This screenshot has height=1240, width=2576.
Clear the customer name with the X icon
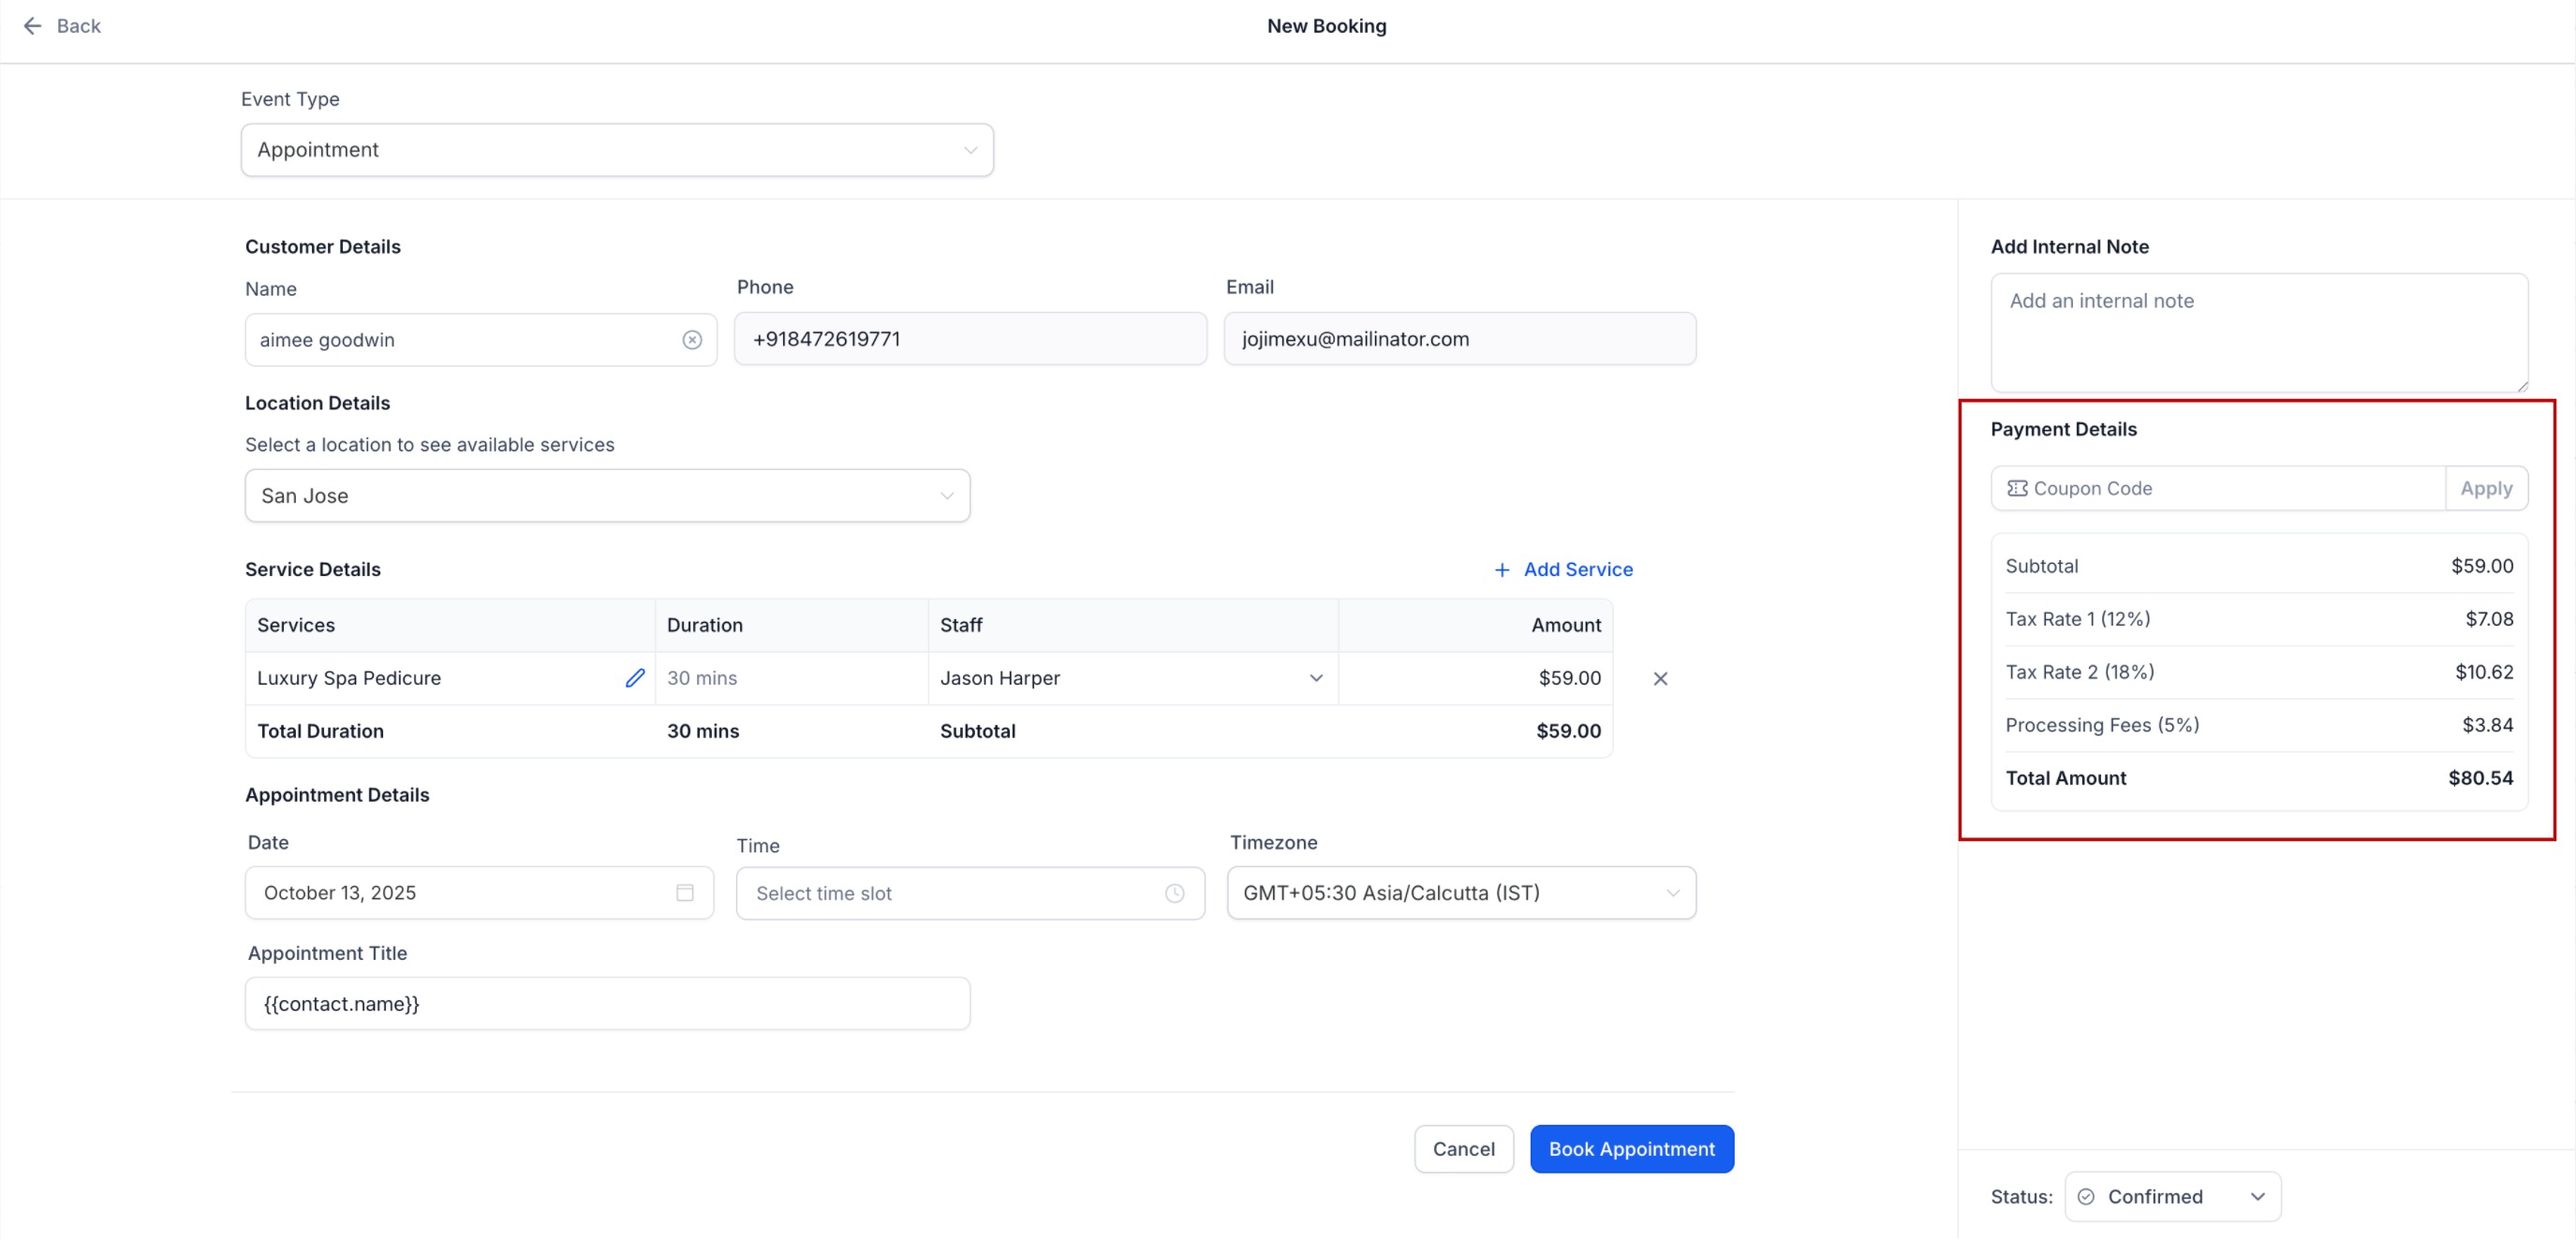pyautogui.click(x=692, y=340)
